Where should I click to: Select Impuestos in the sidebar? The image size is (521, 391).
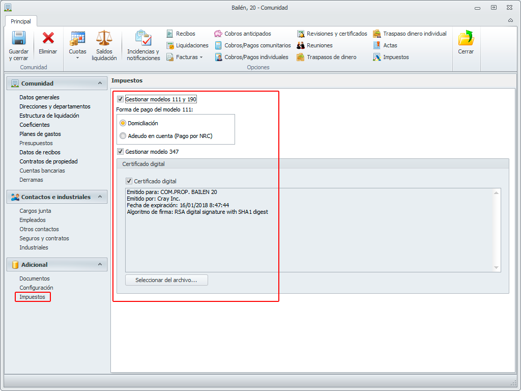click(32, 297)
